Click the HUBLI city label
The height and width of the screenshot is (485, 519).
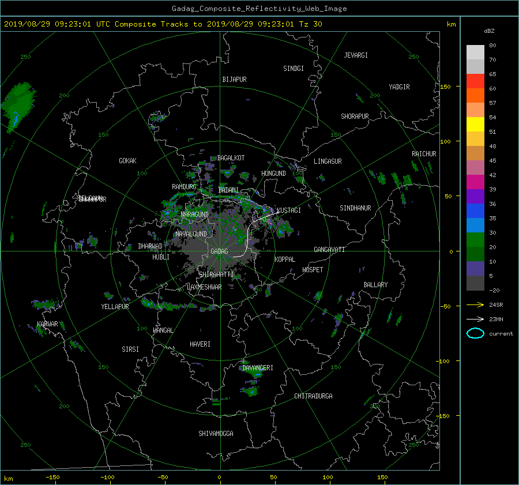coord(161,257)
